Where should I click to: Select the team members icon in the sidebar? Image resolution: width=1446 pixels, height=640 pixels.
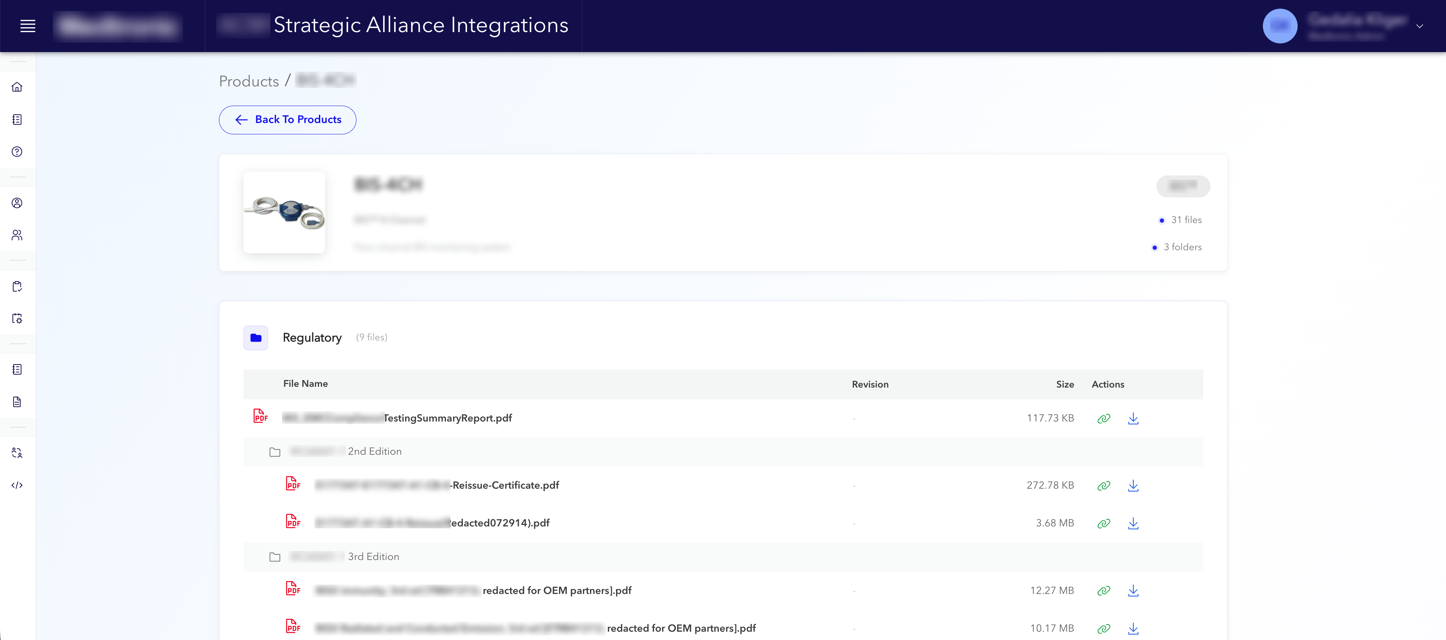[x=17, y=235]
